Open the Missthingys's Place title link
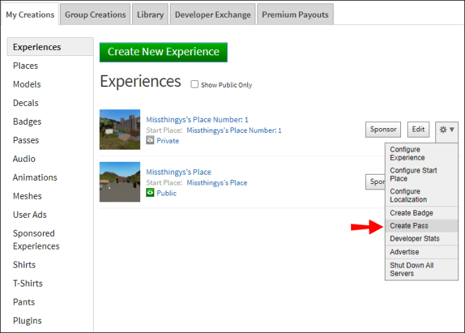 point(179,172)
